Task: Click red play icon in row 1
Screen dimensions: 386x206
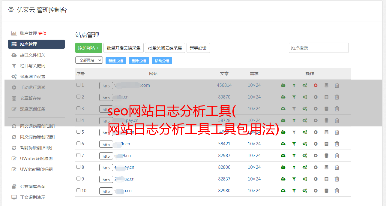Action: pos(316,85)
